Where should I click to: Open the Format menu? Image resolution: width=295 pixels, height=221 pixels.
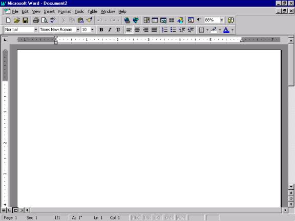pos(65,12)
